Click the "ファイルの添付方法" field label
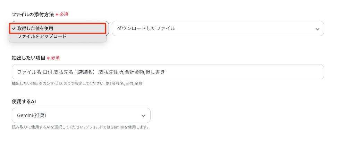This screenshot has width=338, height=141. pyautogui.click(x=33, y=15)
